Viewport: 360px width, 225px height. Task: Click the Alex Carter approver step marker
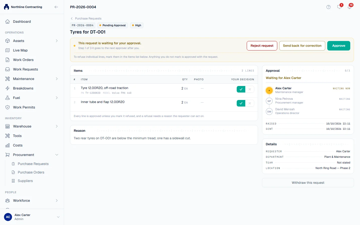click(269, 90)
